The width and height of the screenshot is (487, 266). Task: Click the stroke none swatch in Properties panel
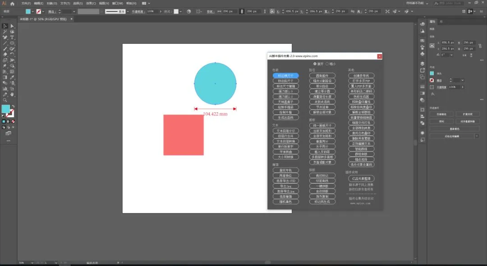point(432,80)
